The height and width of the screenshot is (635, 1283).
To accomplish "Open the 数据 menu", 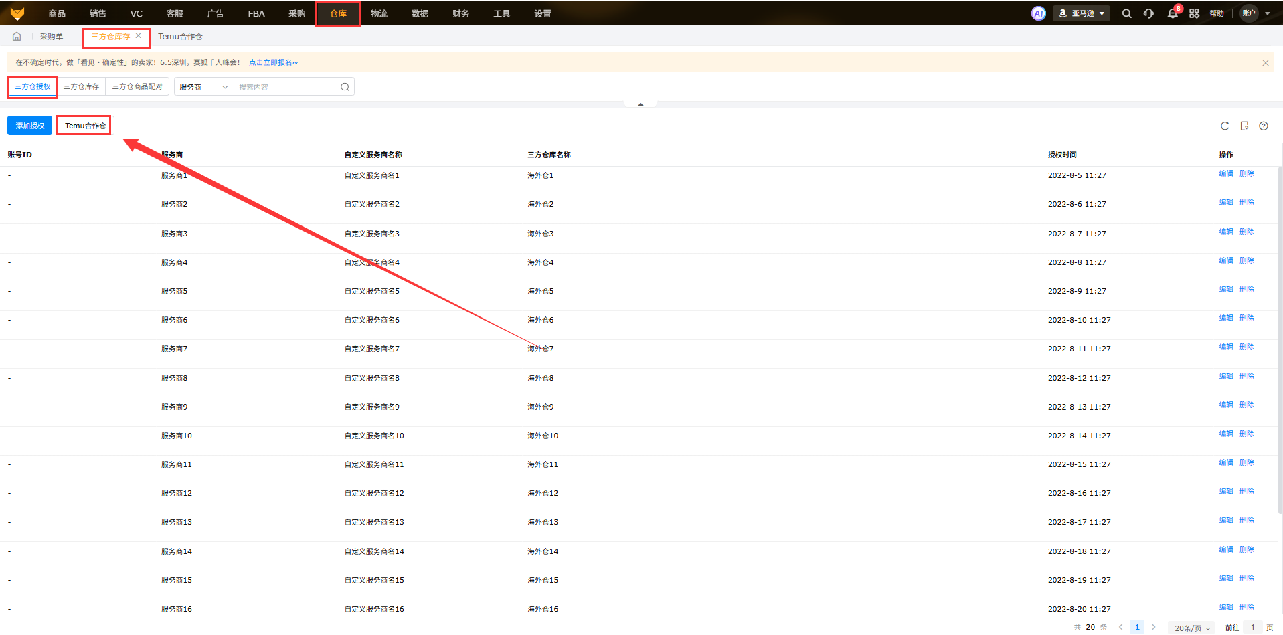I will click(x=420, y=13).
